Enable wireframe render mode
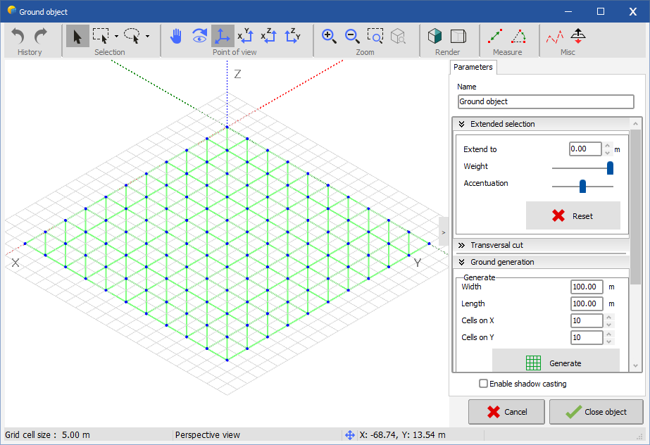The image size is (650, 445). pyautogui.click(x=458, y=36)
